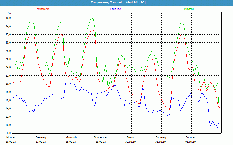Click the 30,0 y-axis value
233x145 pixels.
click(x=8, y=43)
